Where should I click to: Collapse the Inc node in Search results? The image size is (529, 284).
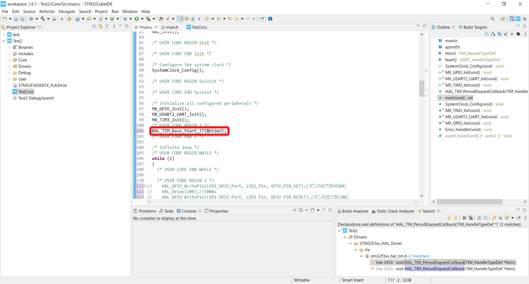[x=356, y=250]
